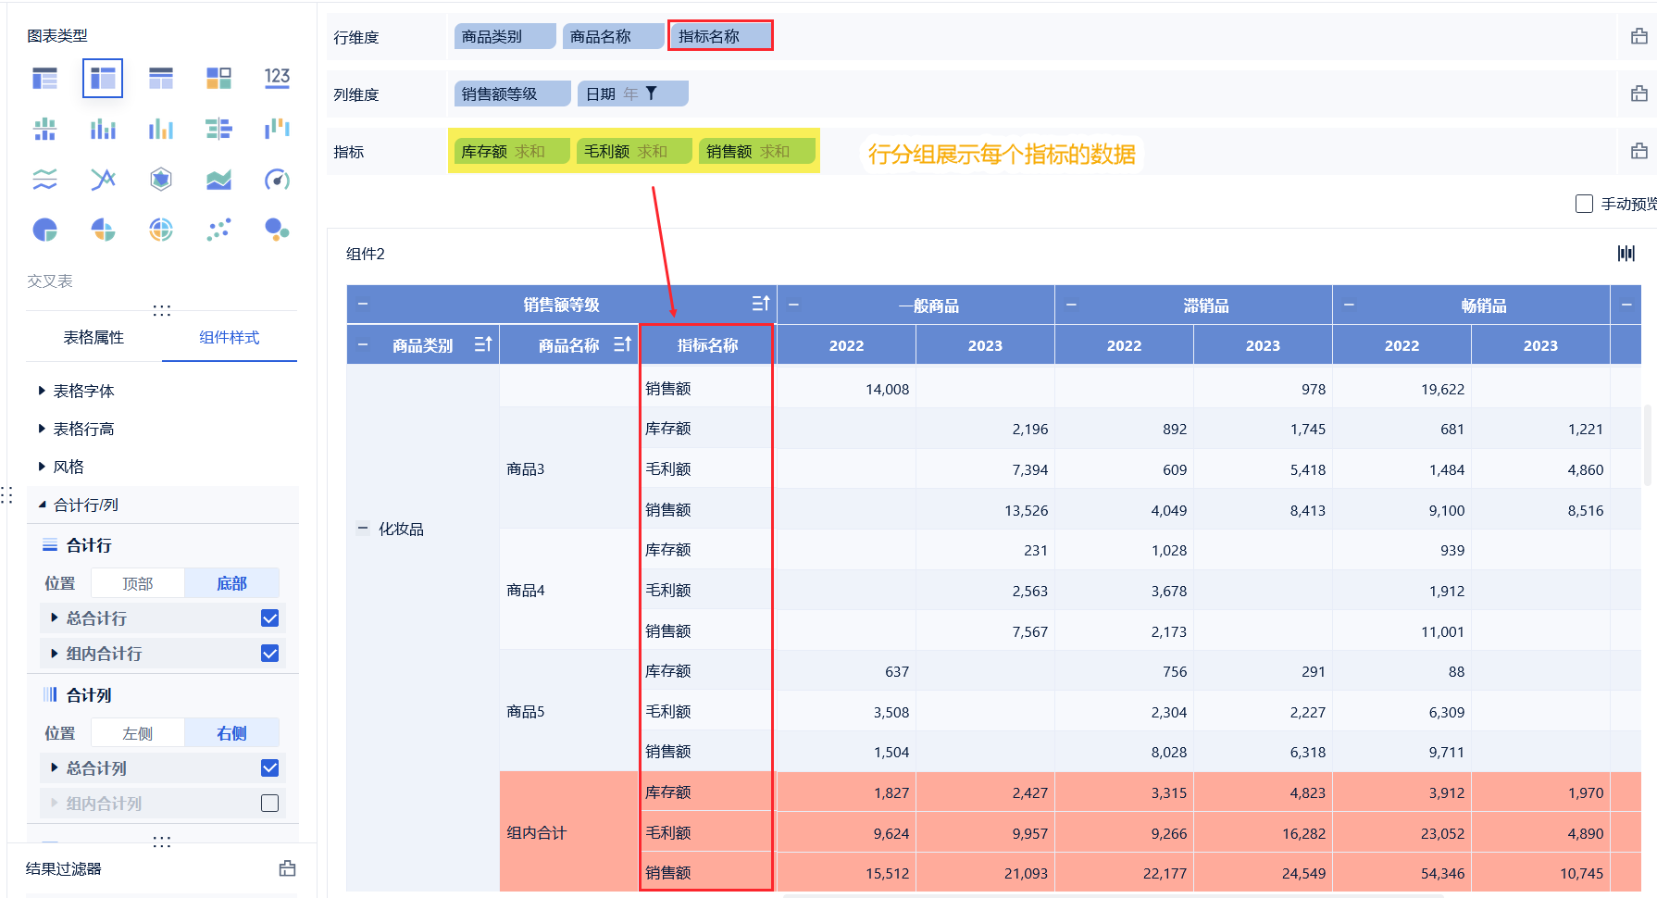The width and height of the screenshot is (1657, 898).
Task: Uncheck the 组内合计行 checkbox
Action: pos(269,654)
